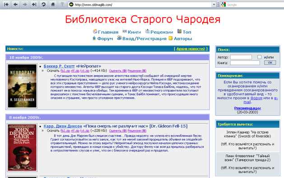Click the rewind to first page browser icon
Viewport: 284px width, 178px height.
coord(6,5)
